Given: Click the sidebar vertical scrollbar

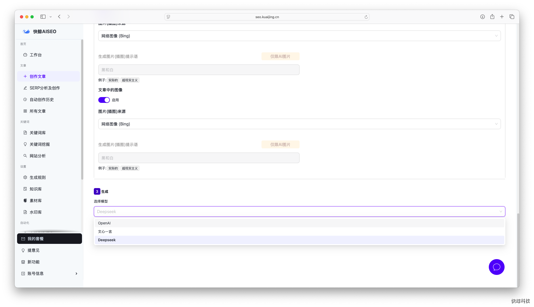Looking at the screenshot, I should (82, 109).
